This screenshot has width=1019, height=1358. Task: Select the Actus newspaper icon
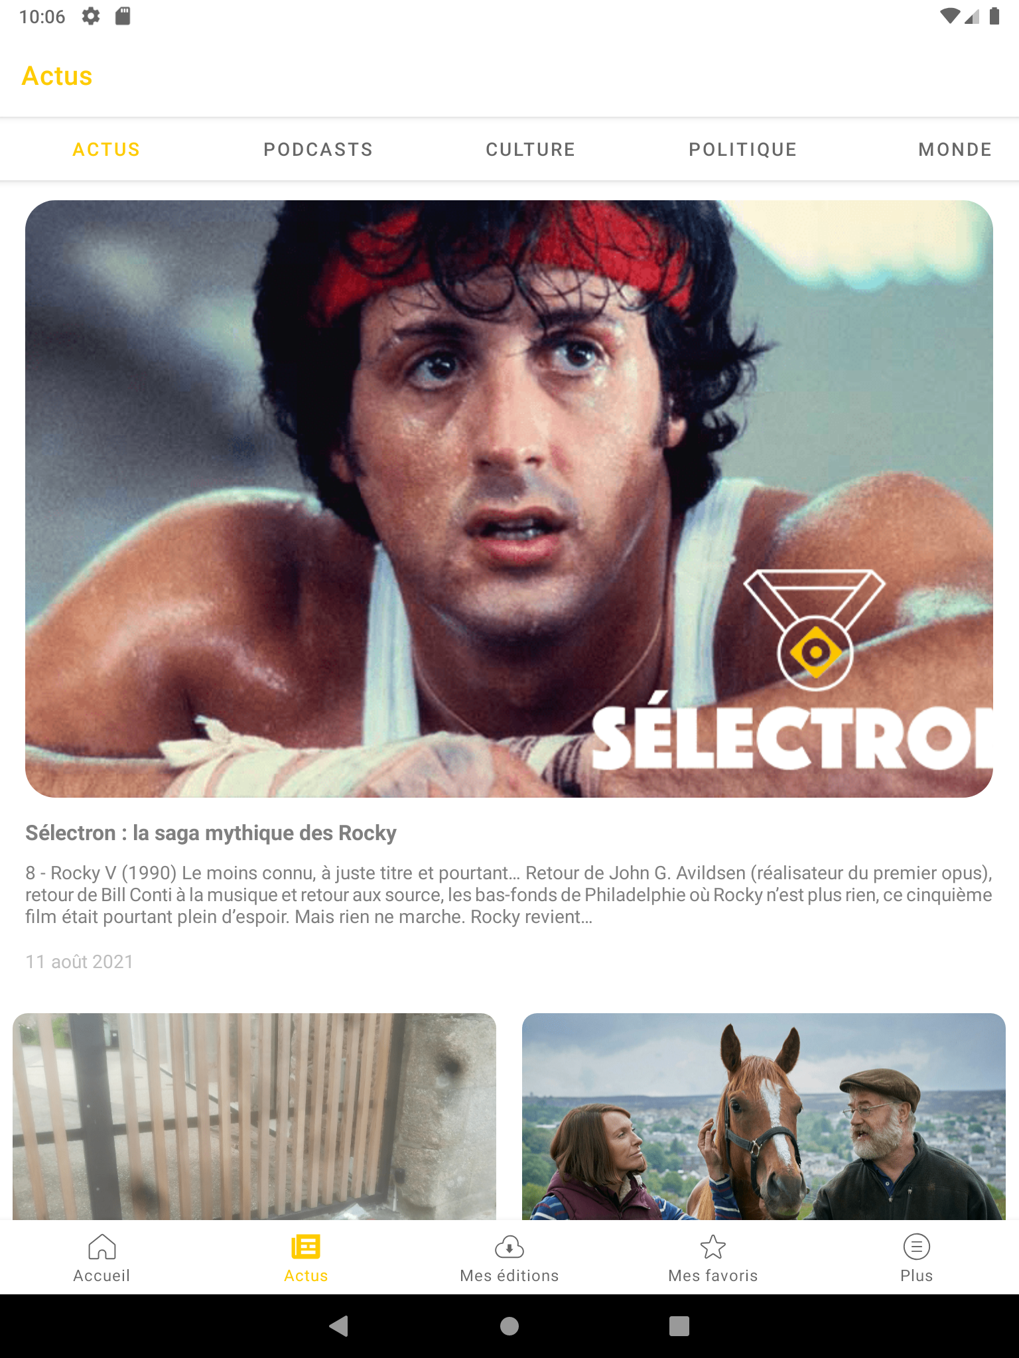[x=306, y=1247]
